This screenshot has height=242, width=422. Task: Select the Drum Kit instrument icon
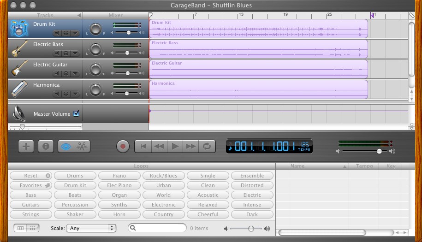click(x=19, y=28)
